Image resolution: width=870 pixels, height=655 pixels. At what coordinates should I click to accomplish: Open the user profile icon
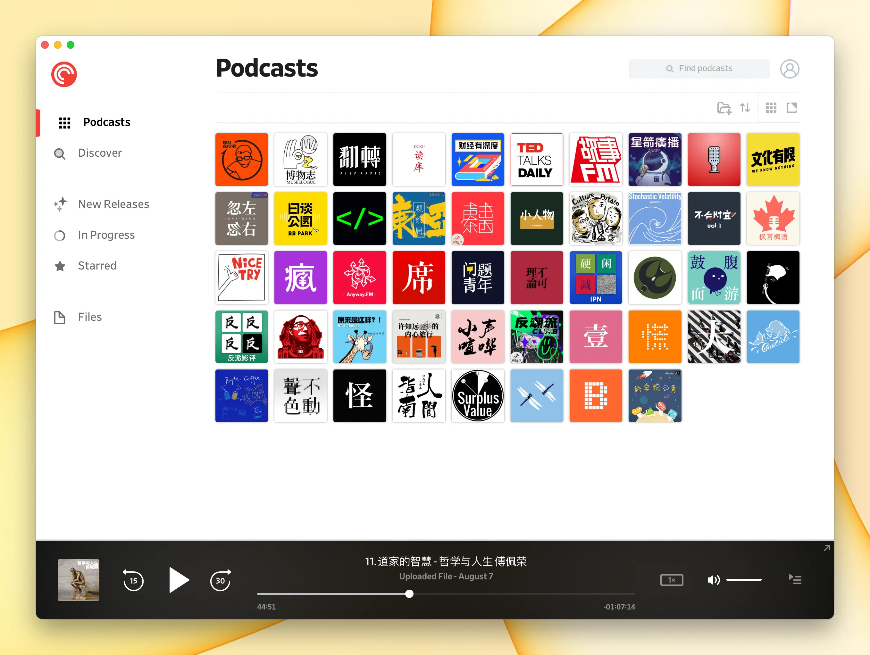(x=789, y=69)
